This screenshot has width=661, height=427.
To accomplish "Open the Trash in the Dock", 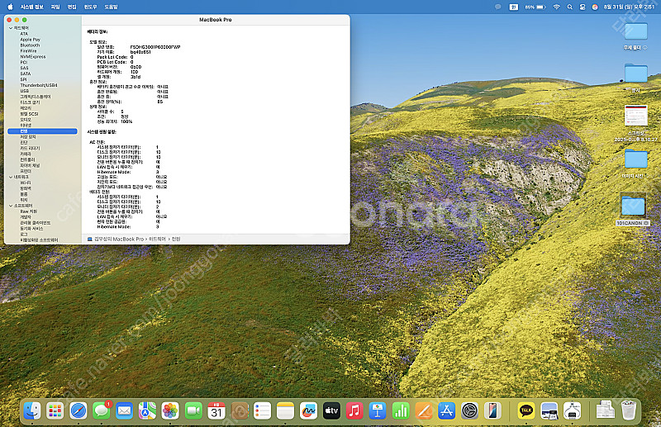I will [x=629, y=410].
